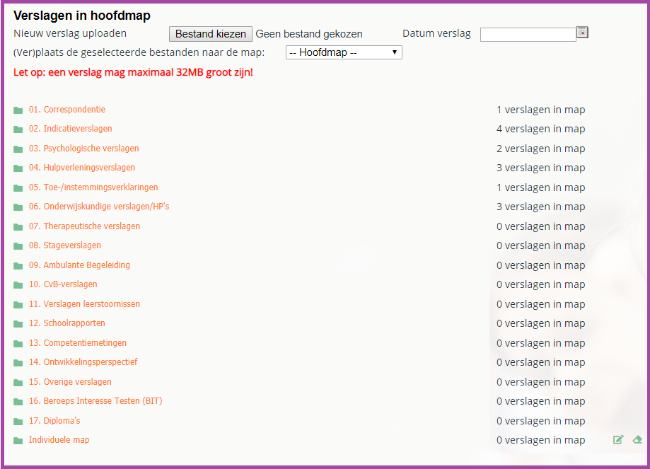The width and height of the screenshot is (650, 469).
Task: Click the folder icon next to 12. Schoolrapporten
Action: [x=18, y=324]
